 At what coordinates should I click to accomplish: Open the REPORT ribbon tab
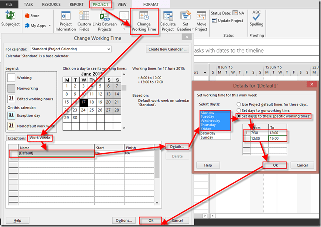pyautogui.click(x=76, y=4)
